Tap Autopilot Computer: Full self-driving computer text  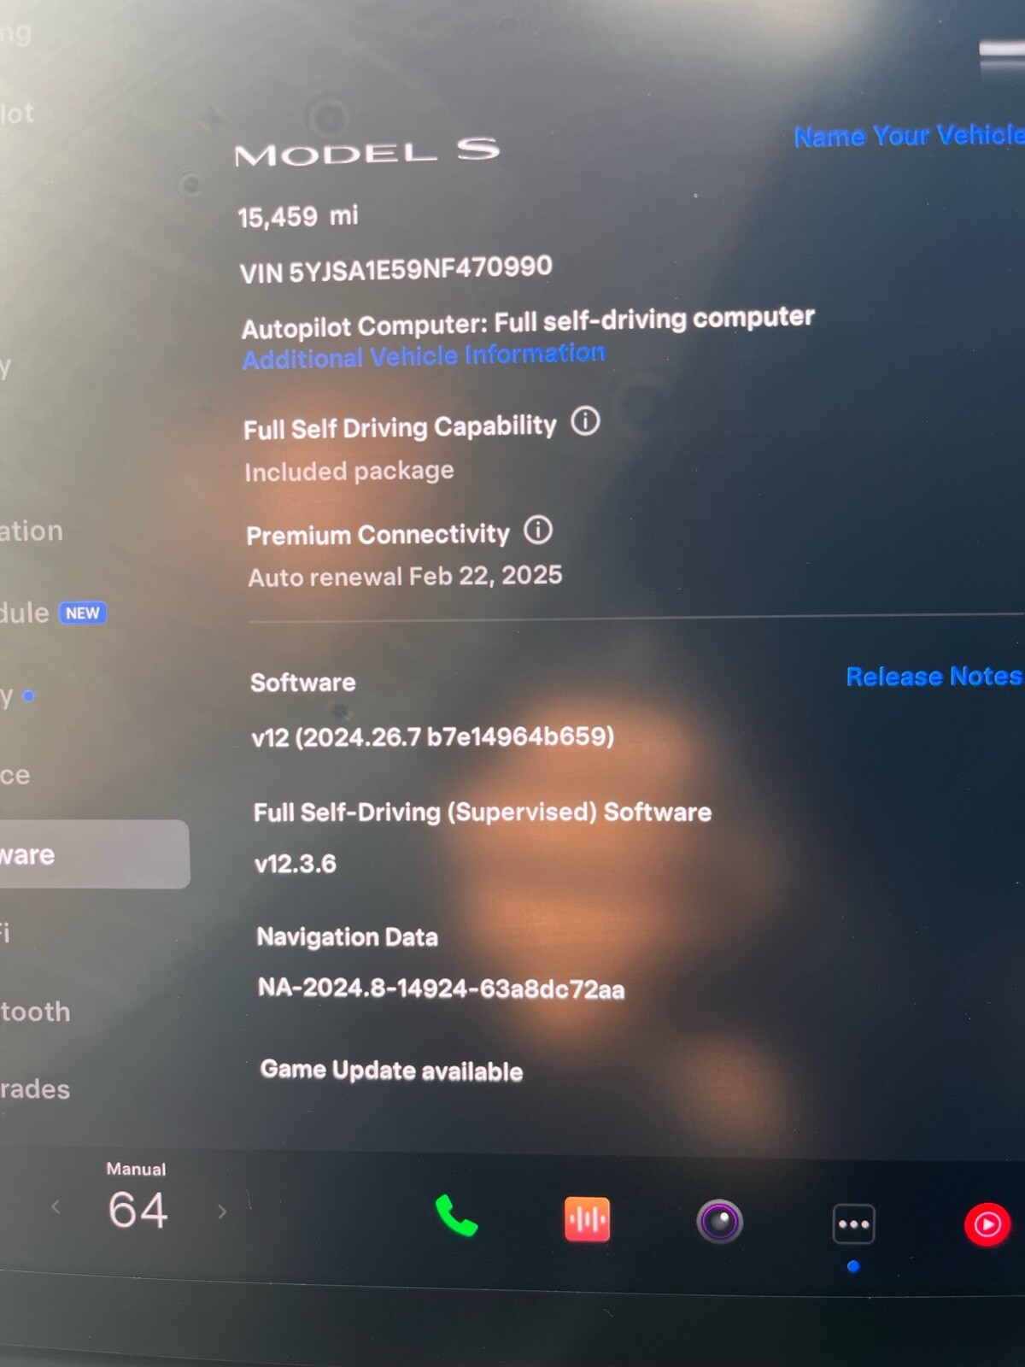(528, 322)
